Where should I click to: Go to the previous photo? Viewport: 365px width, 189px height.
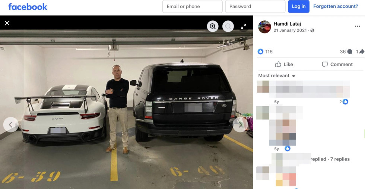[x=11, y=125]
